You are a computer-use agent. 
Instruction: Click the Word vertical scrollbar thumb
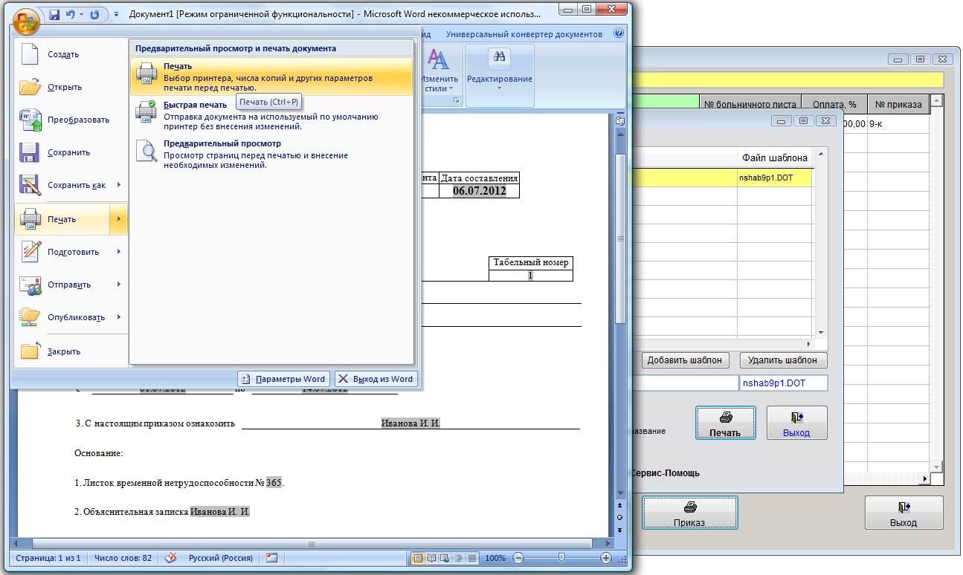click(x=621, y=238)
